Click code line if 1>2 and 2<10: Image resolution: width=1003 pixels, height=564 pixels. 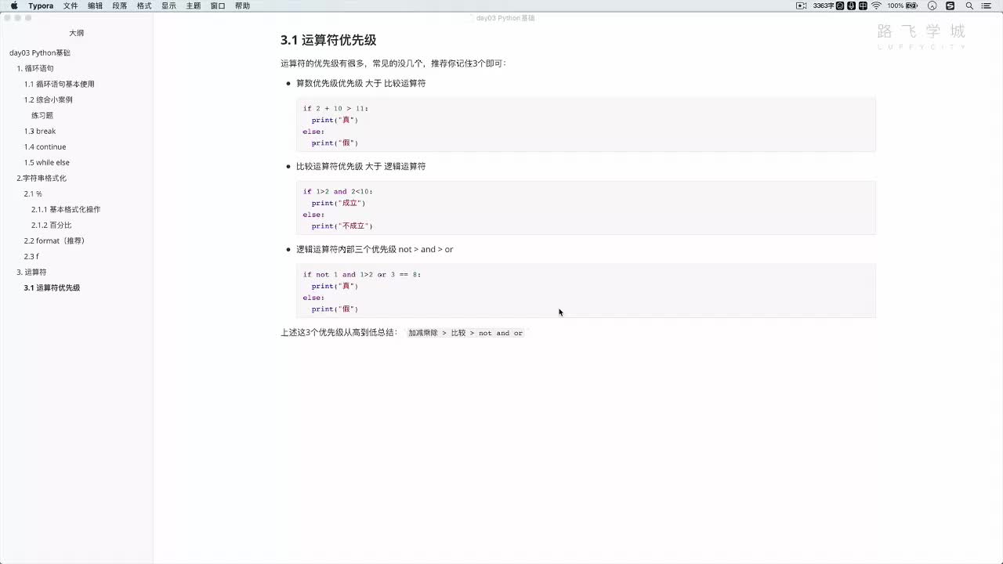tap(338, 191)
